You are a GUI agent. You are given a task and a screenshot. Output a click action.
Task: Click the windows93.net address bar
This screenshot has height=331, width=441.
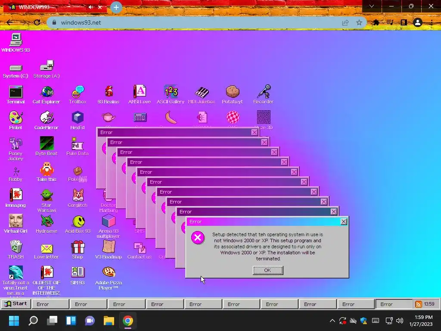pyautogui.click(x=197, y=22)
